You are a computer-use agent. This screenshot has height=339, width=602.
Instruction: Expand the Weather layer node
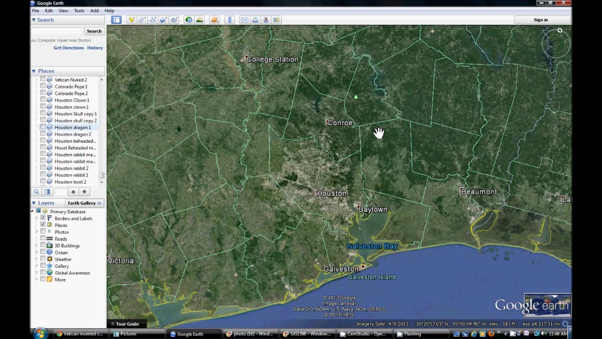tap(37, 259)
